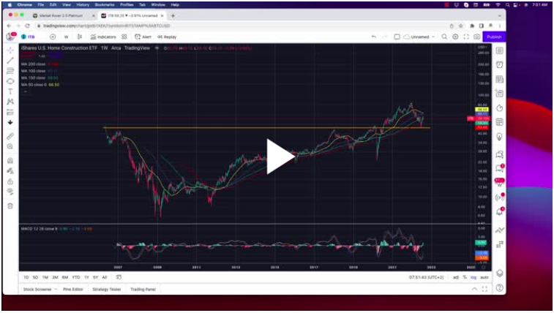The image size is (554, 313).
Task: Open the Pine Editor tab
Action: [x=72, y=290]
